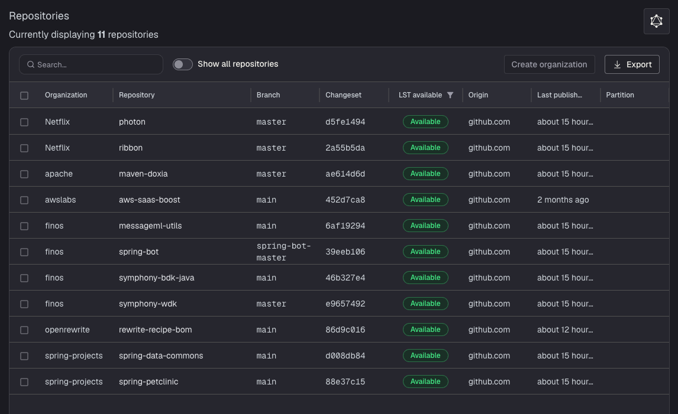Click the Export button
Image resolution: width=678 pixels, height=414 pixels.
632,64
